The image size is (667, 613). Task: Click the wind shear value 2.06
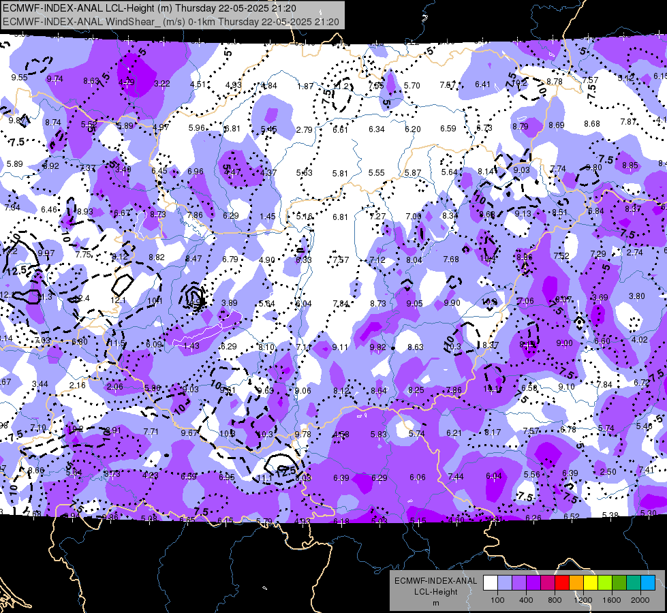[115, 387]
